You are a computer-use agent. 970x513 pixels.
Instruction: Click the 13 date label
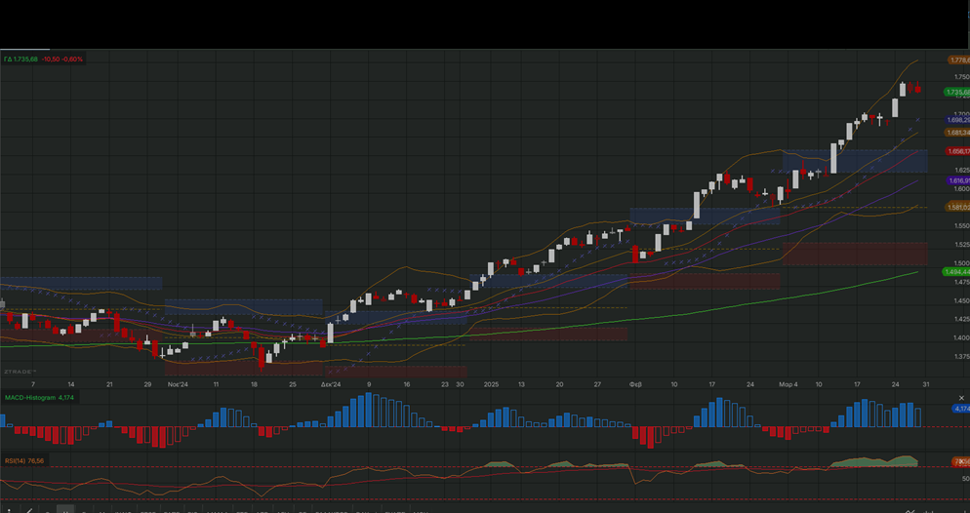tap(521, 384)
